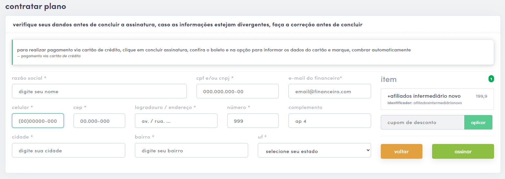Click the logradouro / endereço field

click(x=176, y=121)
